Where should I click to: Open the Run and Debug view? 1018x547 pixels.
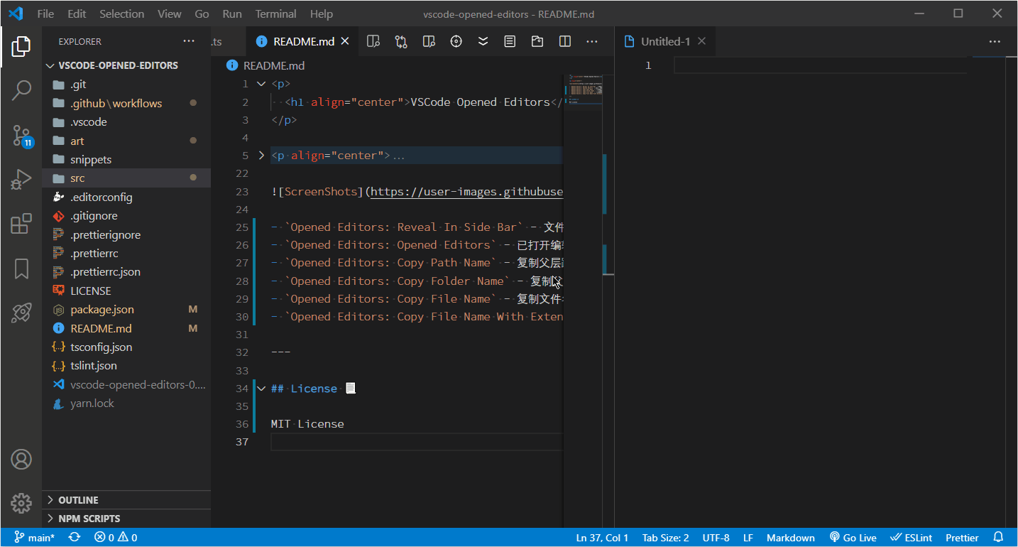coord(21,180)
